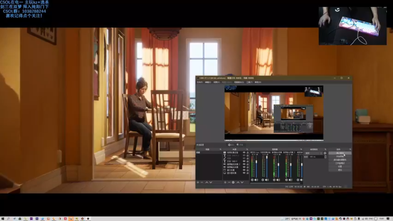The height and width of the screenshot is (221, 393).
Task: Open the View menu in OBS
Action: click(216, 82)
